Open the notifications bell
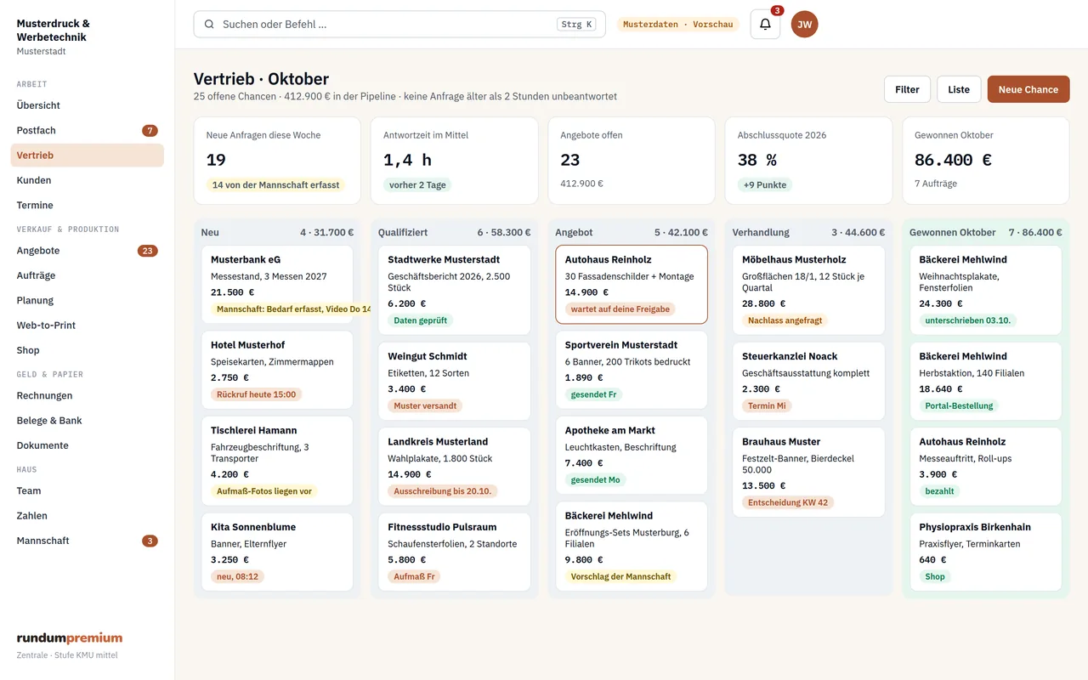 (x=765, y=25)
